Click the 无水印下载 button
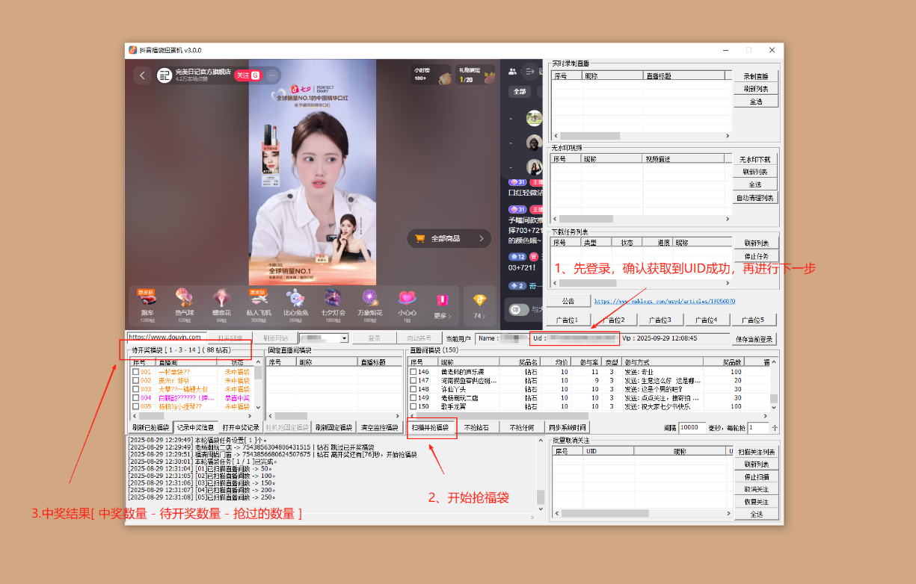Viewport: 916px width, 584px height. 755,159
